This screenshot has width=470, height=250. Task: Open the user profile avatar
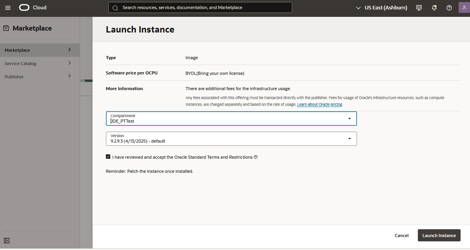click(463, 7)
